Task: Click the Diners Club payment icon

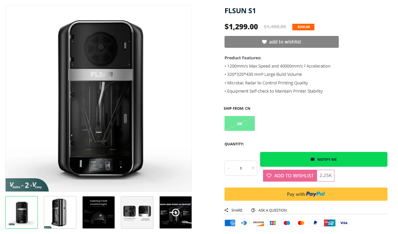Action: click(x=244, y=223)
